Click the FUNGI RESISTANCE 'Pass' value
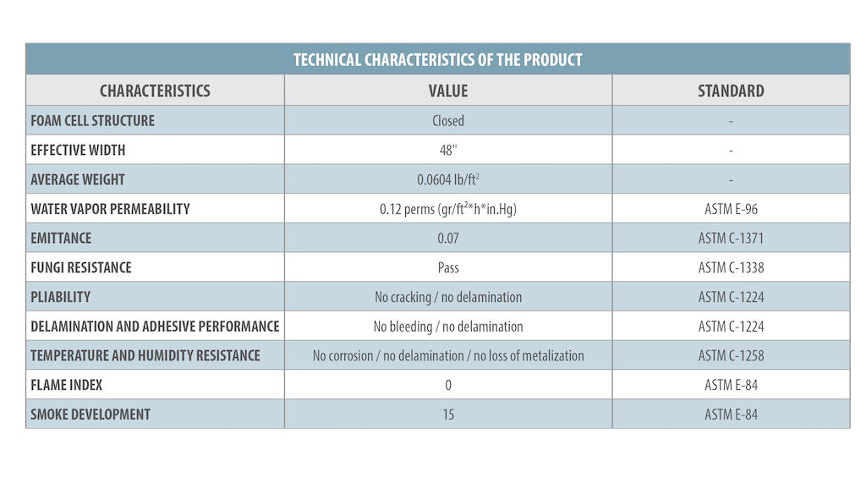 pyautogui.click(x=448, y=267)
